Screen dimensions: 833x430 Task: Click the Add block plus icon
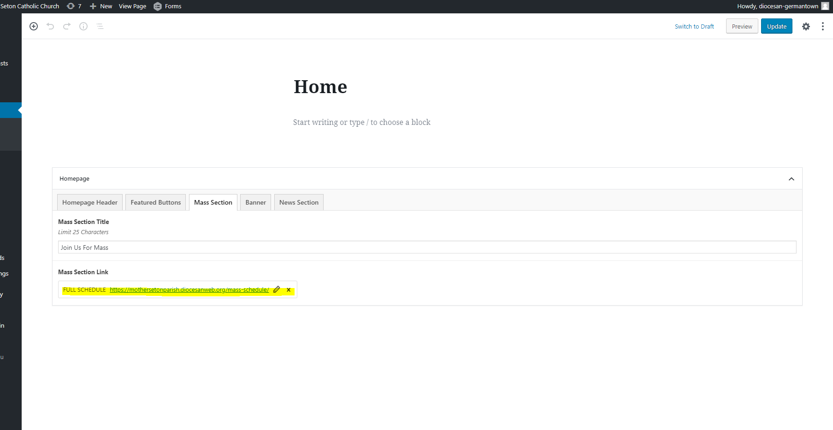[x=34, y=26]
